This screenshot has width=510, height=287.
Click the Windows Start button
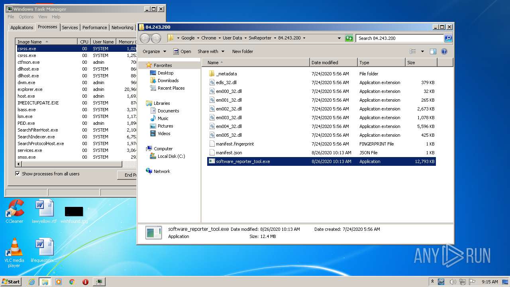pyautogui.click(x=11, y=281)
